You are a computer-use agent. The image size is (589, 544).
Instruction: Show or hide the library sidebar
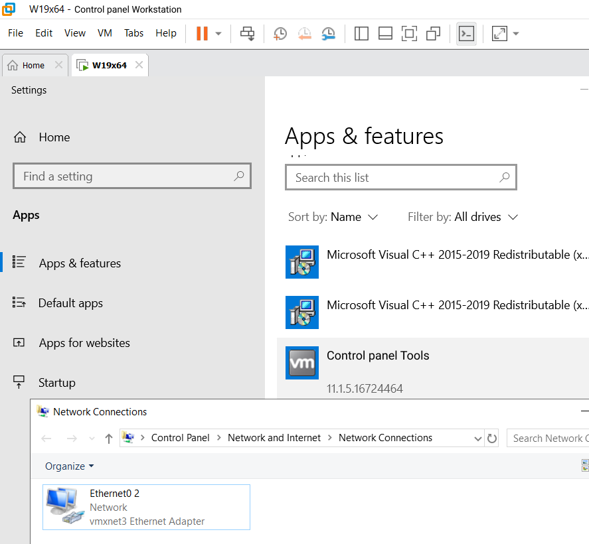(361, 33)
